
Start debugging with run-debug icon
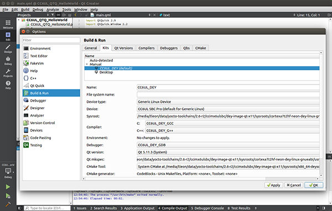(8, 196)
